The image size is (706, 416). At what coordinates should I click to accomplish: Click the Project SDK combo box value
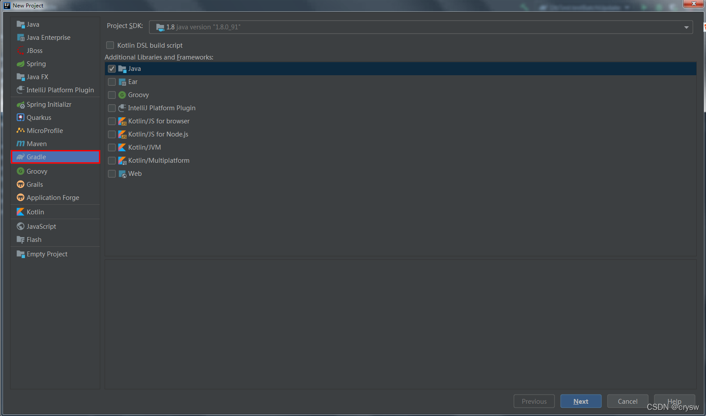pos(421,27)
